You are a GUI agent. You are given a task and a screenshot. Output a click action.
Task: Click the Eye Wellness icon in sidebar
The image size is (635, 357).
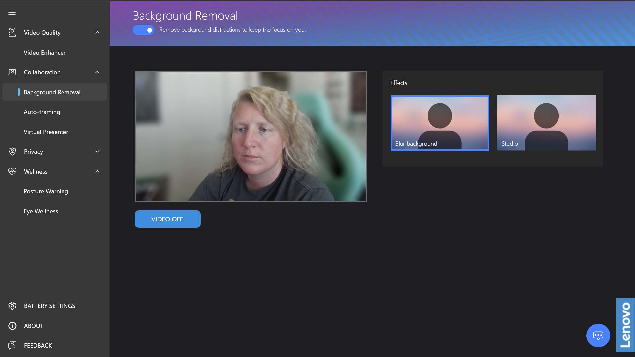41,211
